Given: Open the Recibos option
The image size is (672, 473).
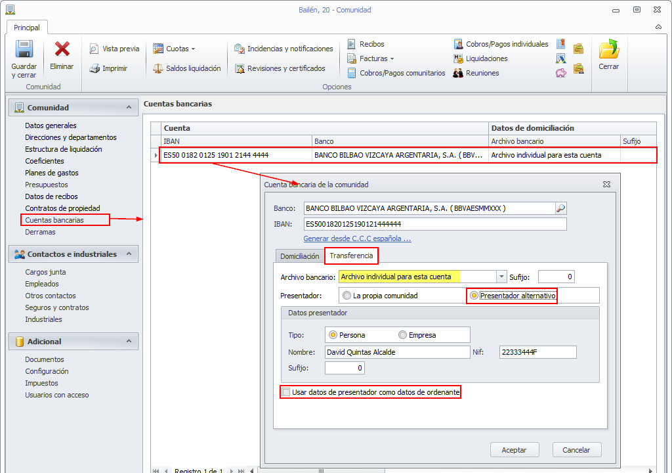Looking at the screenshot, I should [x=366, y=44].
